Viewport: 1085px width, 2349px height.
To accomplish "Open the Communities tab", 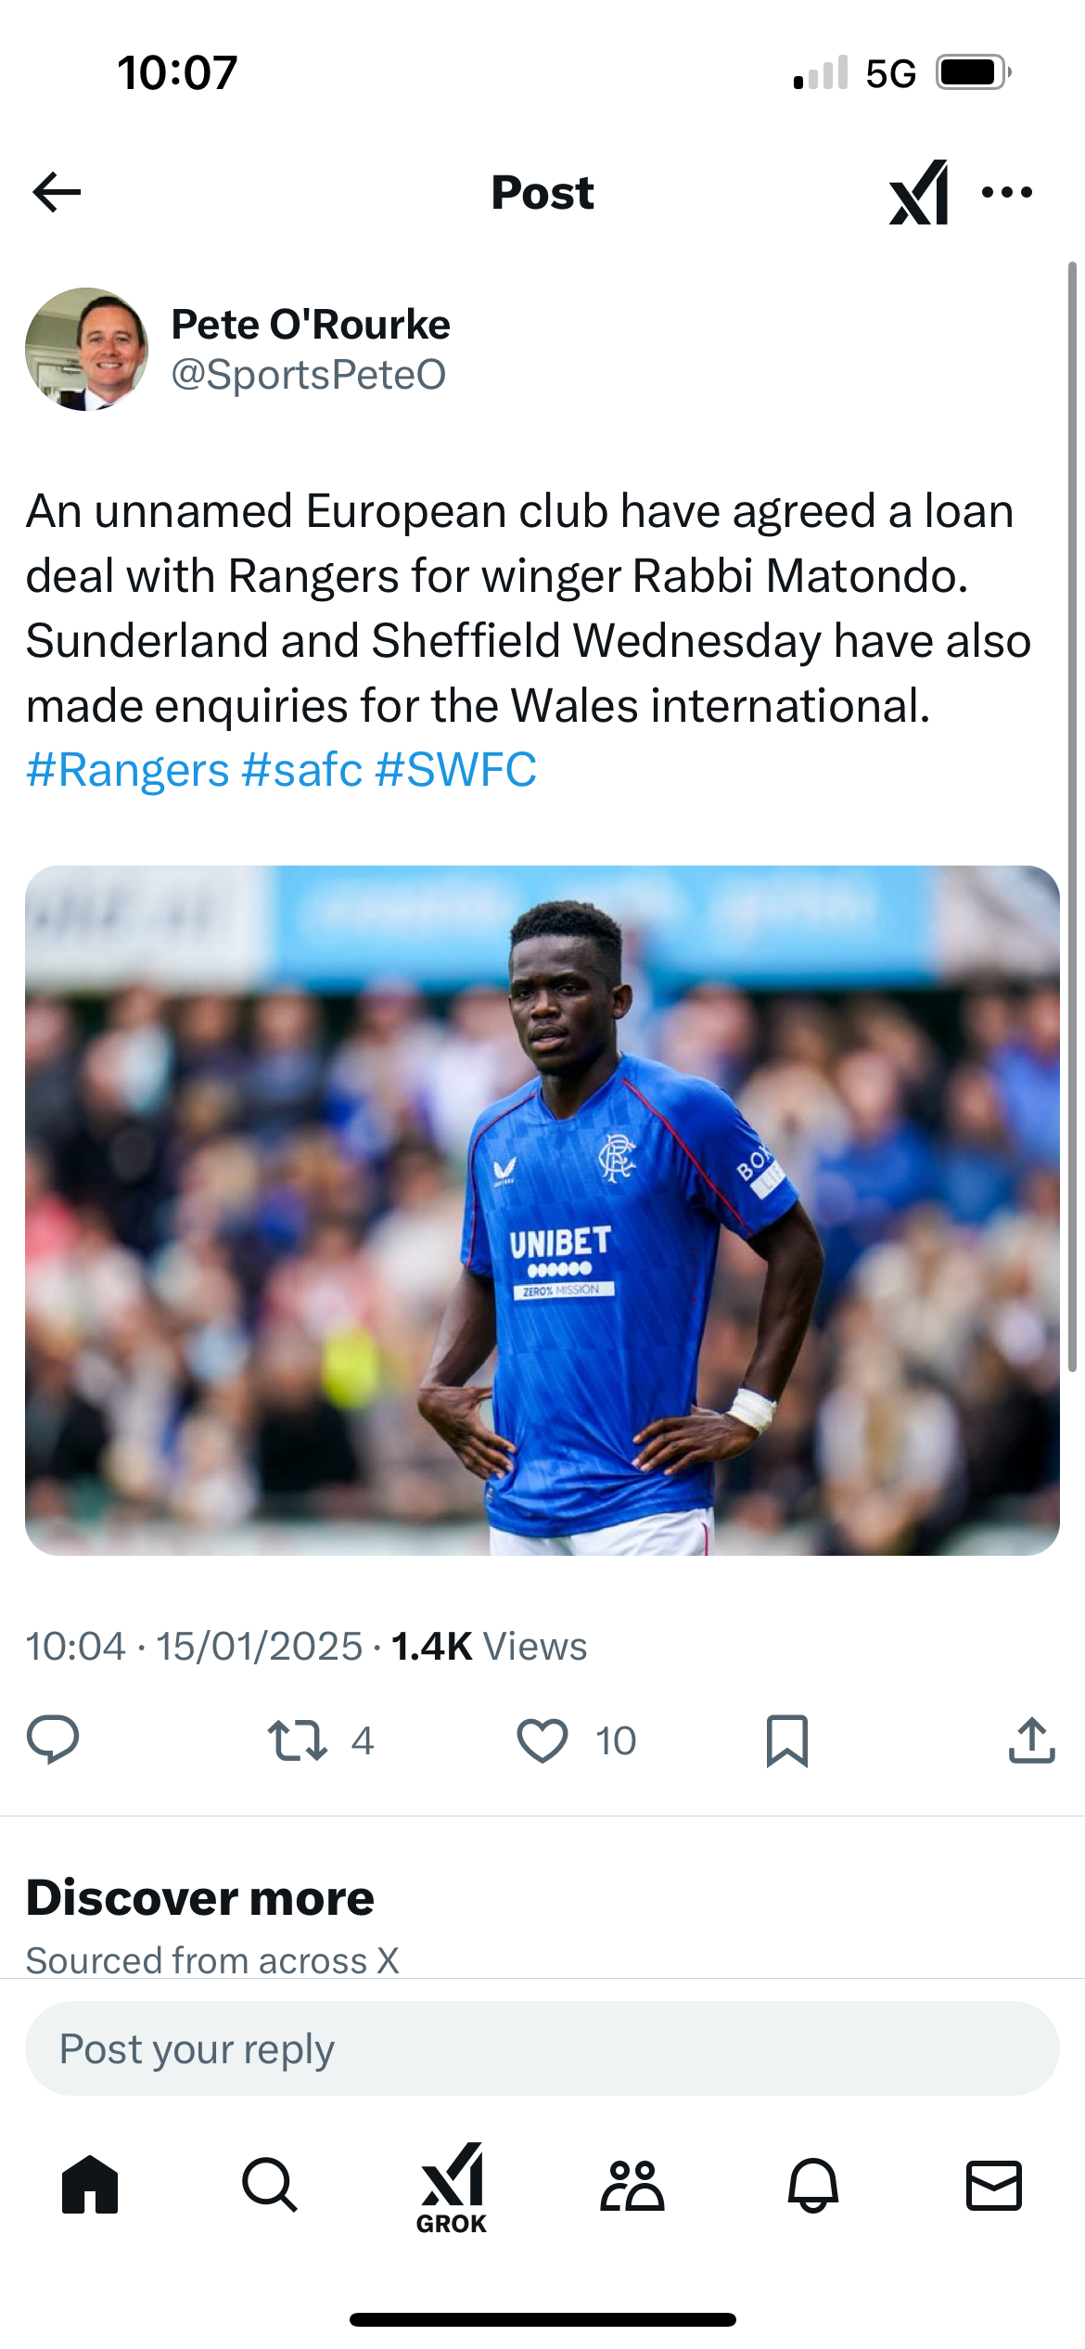I will (x=632, y=2185).
